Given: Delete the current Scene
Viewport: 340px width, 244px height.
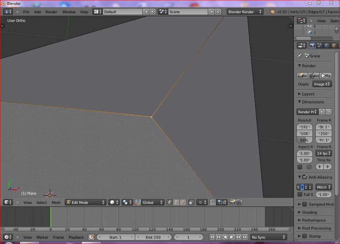Looking at the screenshot, I should pos(218,12).
